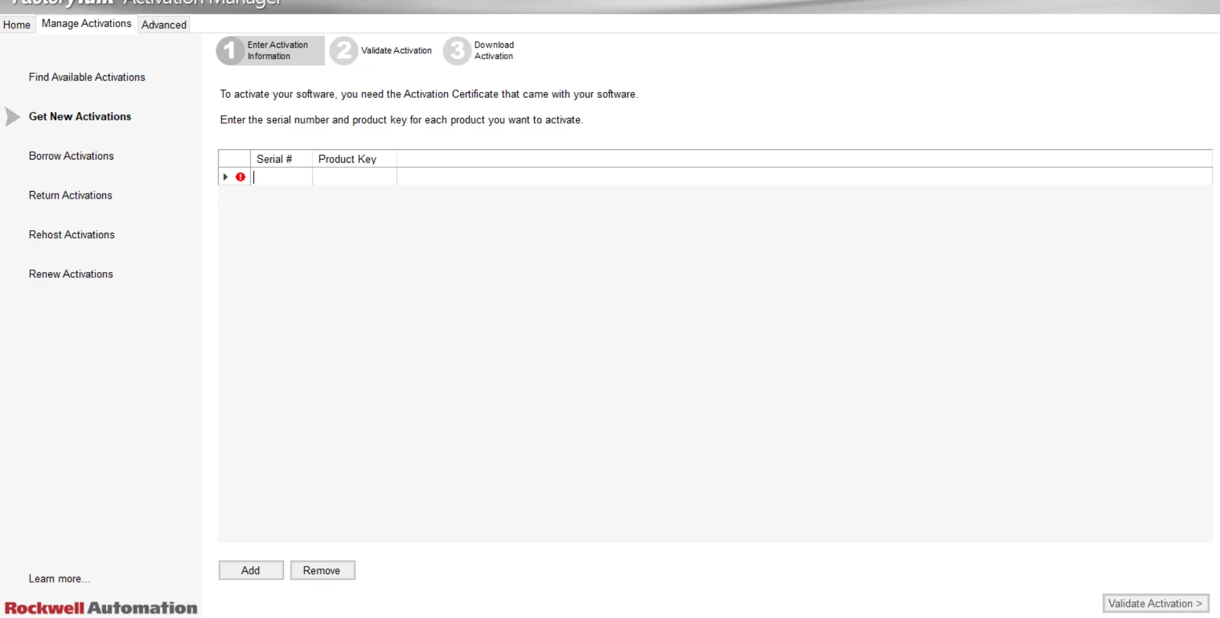Open the Advanced tab

(x=164, y=24)
